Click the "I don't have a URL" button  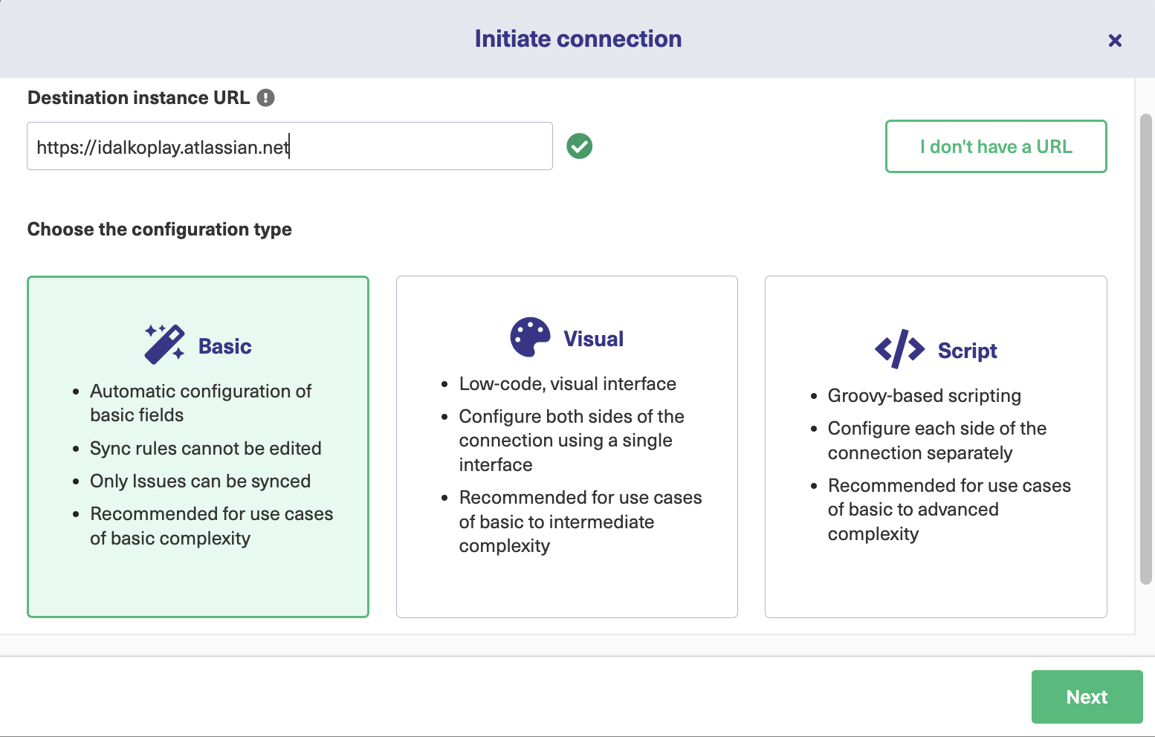pyautogui.click(x=995, y=146)
